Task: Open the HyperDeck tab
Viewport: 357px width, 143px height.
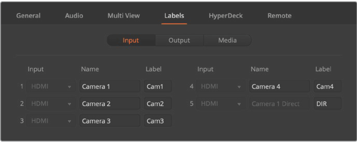Action: pos(225,16)
